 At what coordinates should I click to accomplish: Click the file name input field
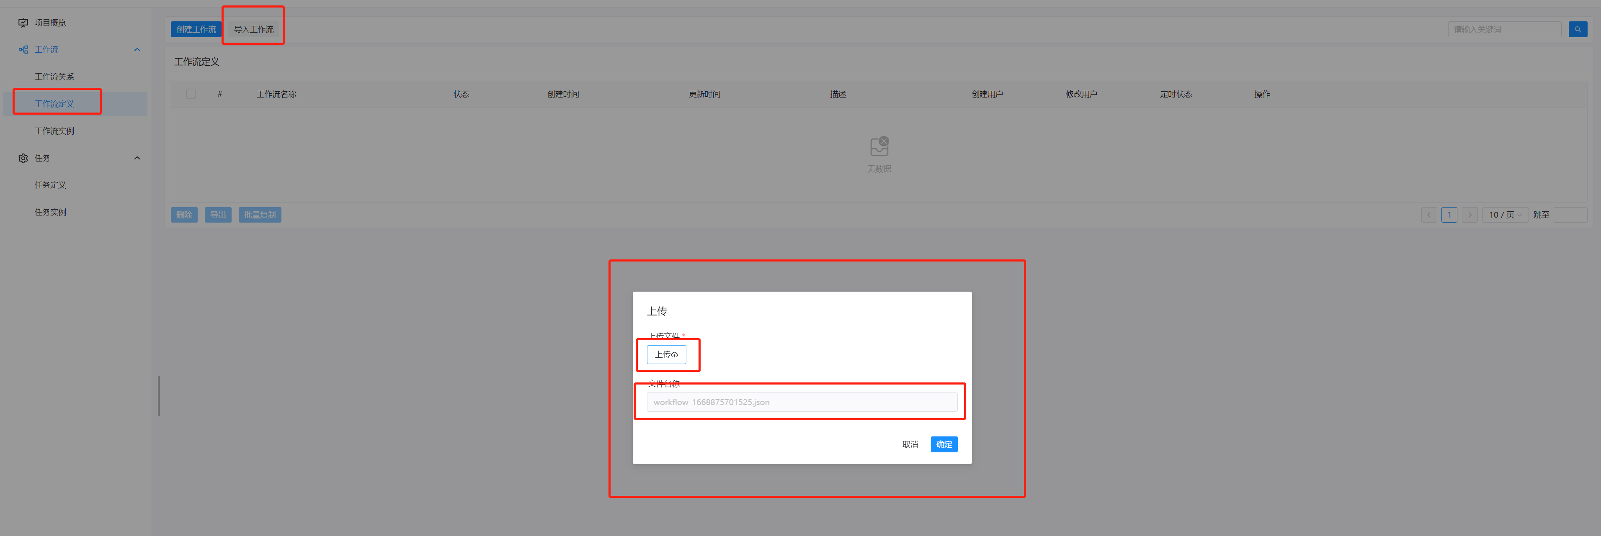point(801,402)
